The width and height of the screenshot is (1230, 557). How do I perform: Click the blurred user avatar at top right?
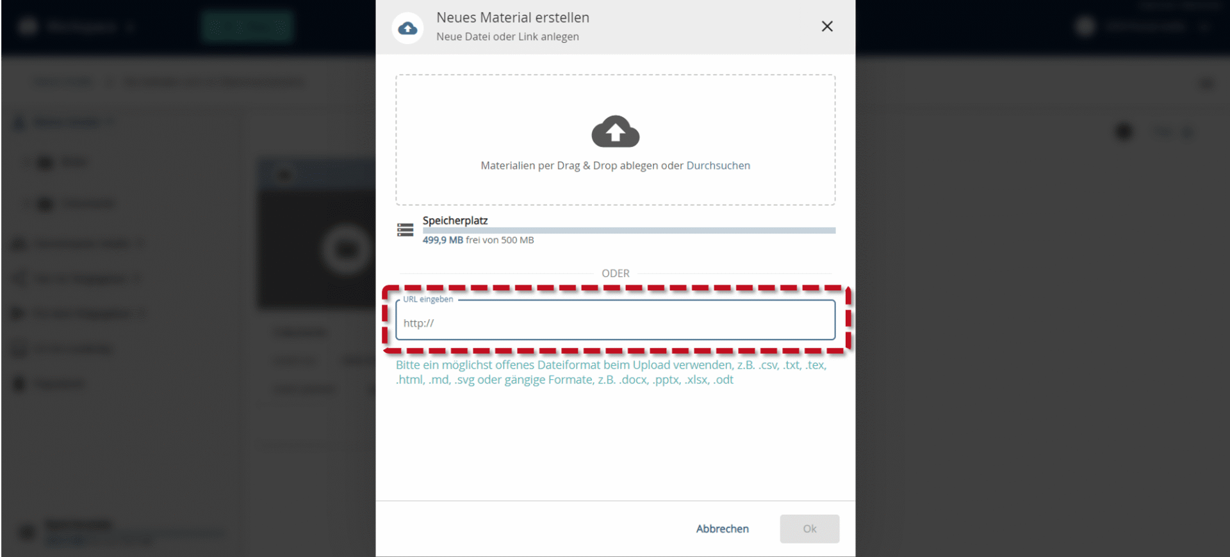pos(1085,26)
